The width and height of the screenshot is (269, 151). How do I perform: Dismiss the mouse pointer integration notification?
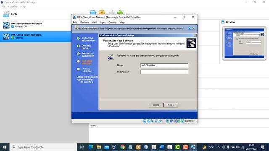click(190, 28)
